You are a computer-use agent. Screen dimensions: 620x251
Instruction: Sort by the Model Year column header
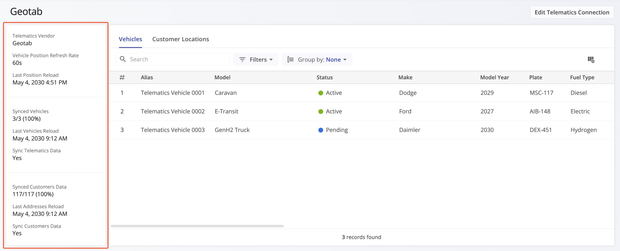coord(495,77)
